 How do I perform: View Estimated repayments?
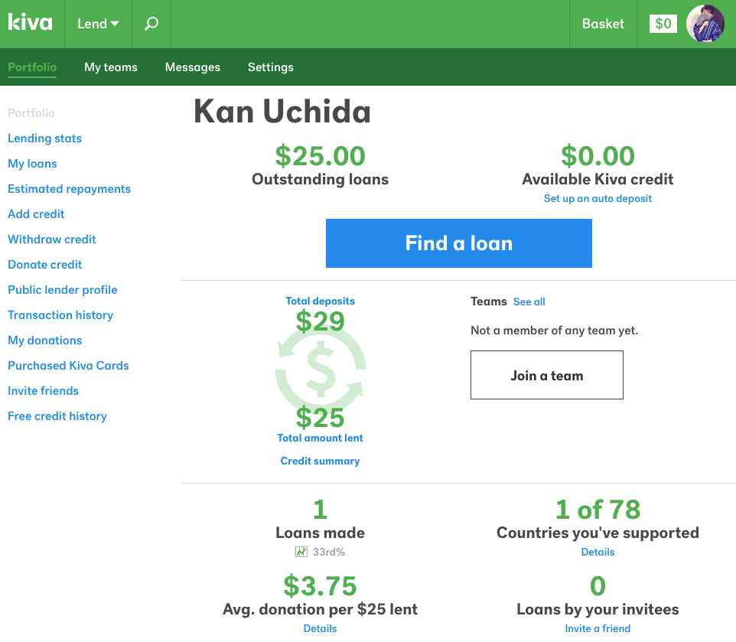69,189
